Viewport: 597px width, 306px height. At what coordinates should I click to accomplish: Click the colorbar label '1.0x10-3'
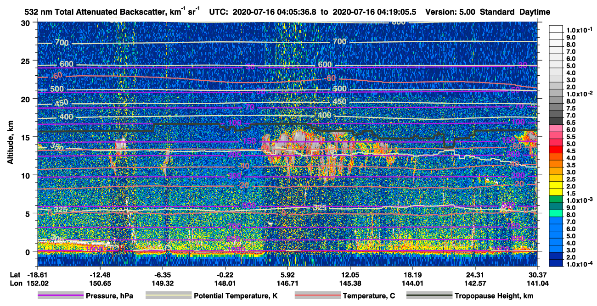(x=579, y=200)
